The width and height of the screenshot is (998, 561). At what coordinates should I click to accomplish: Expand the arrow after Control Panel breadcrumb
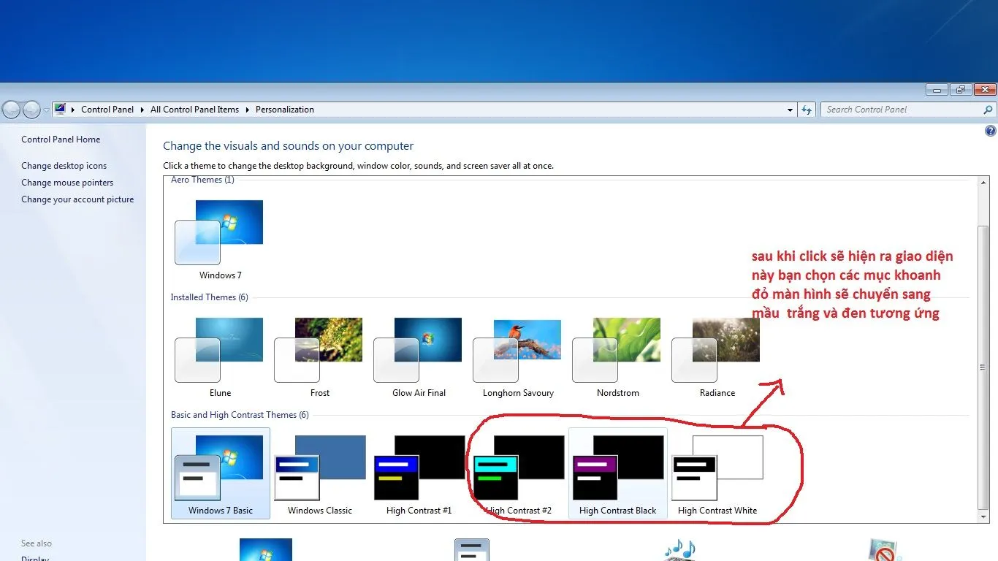[x=142, y=110]
